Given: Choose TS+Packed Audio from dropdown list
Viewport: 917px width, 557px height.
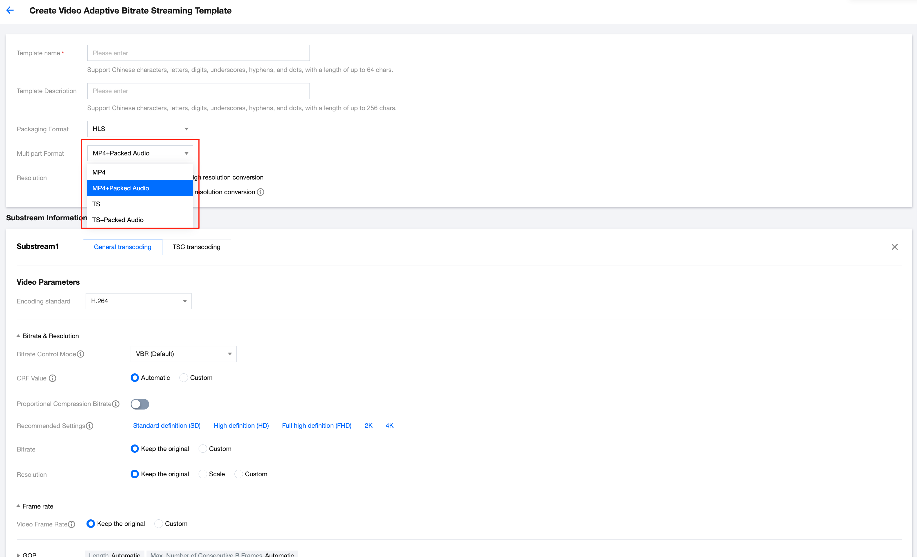Looking at the screenshot, I should (118, 220).
